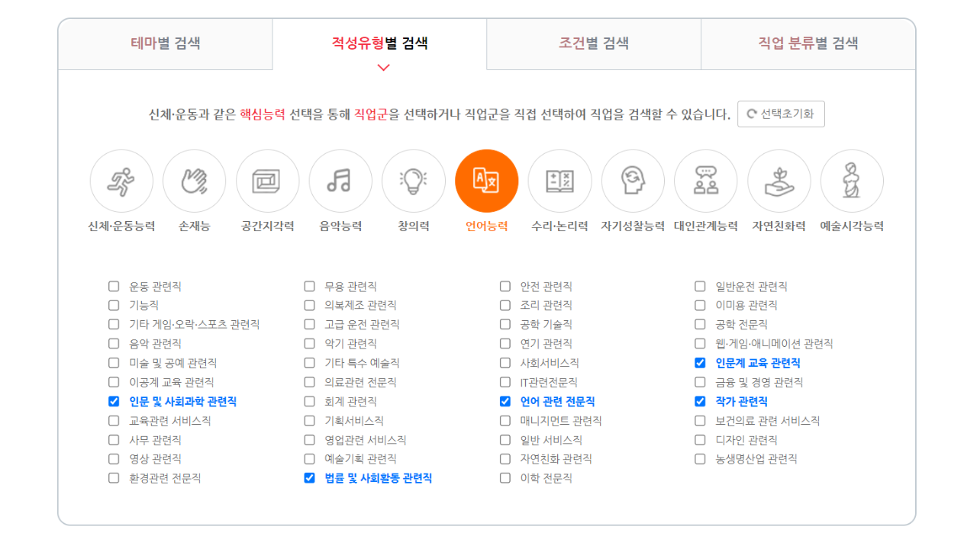Select the 수리·논리력 aptitude icon
Image resolution: width=977 pixels, height=549 pixels.
click(x=559, y=181)
